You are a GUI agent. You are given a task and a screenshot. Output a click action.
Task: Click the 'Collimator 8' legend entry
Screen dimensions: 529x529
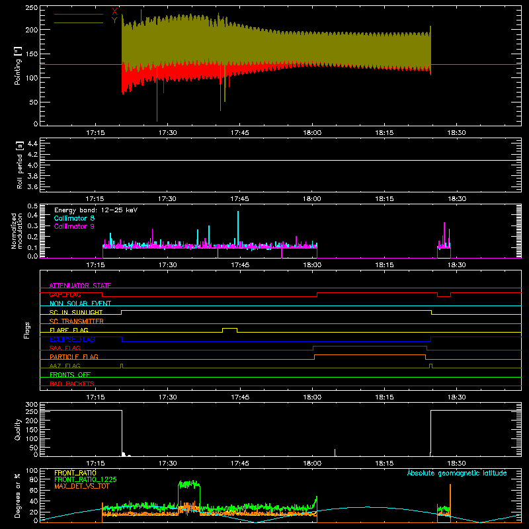pos(74,218)
